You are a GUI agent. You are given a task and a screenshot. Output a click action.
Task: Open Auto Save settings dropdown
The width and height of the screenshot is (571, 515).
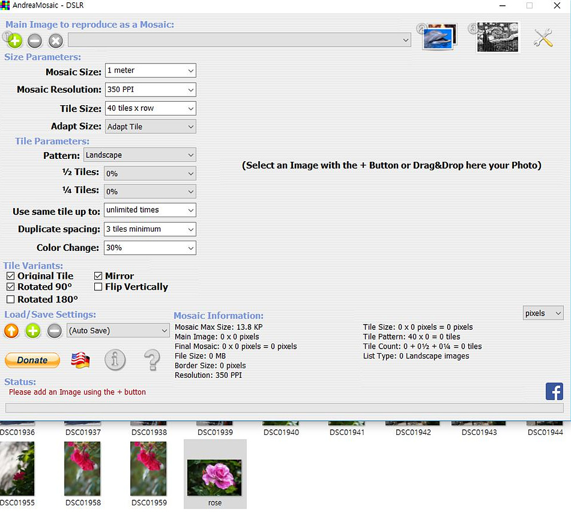click(x=118, y=330)
